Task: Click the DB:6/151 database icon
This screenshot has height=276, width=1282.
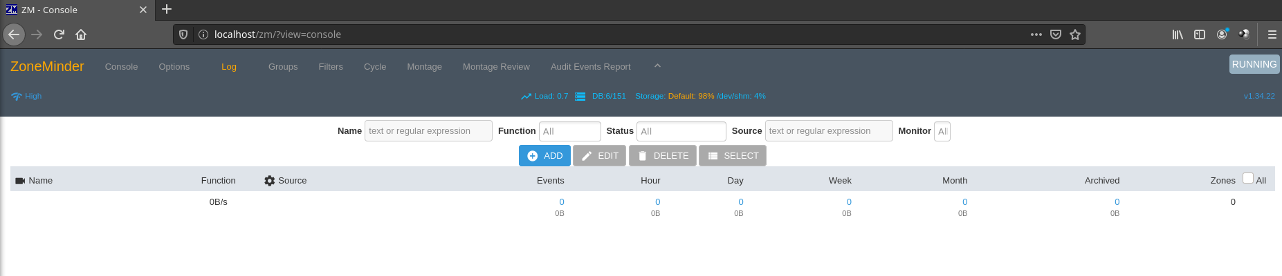Action: pos(580,97)
